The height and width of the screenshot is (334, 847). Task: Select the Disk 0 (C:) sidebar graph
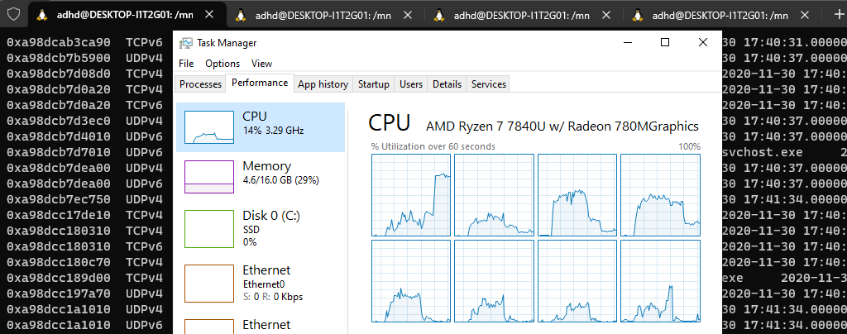click(x=208, y=227)
